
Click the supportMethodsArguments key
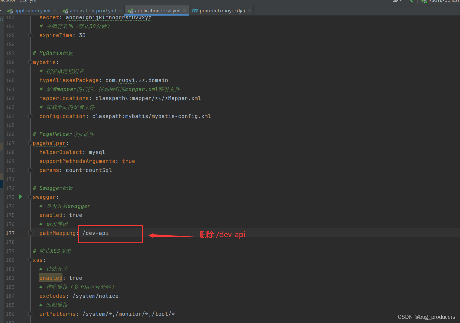pyautogui.click(x=77, y=161)
